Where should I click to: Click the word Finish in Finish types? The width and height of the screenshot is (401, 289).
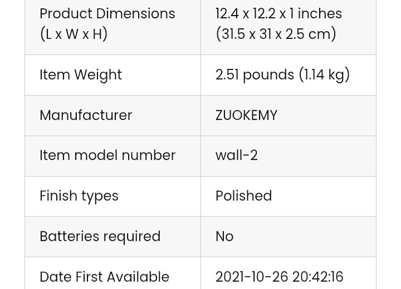pyautogui.click(x=58, y=196)
